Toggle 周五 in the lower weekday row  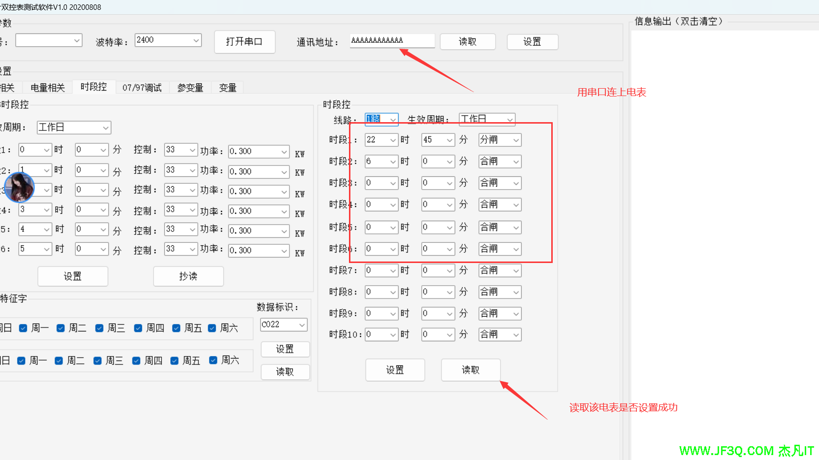point(174,361)
